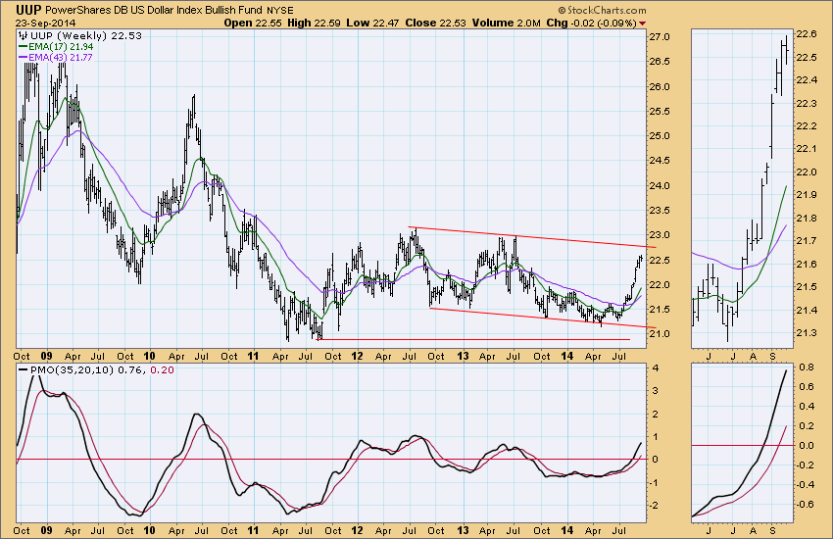Click the 25.5 price axis label

coord(659,112)
